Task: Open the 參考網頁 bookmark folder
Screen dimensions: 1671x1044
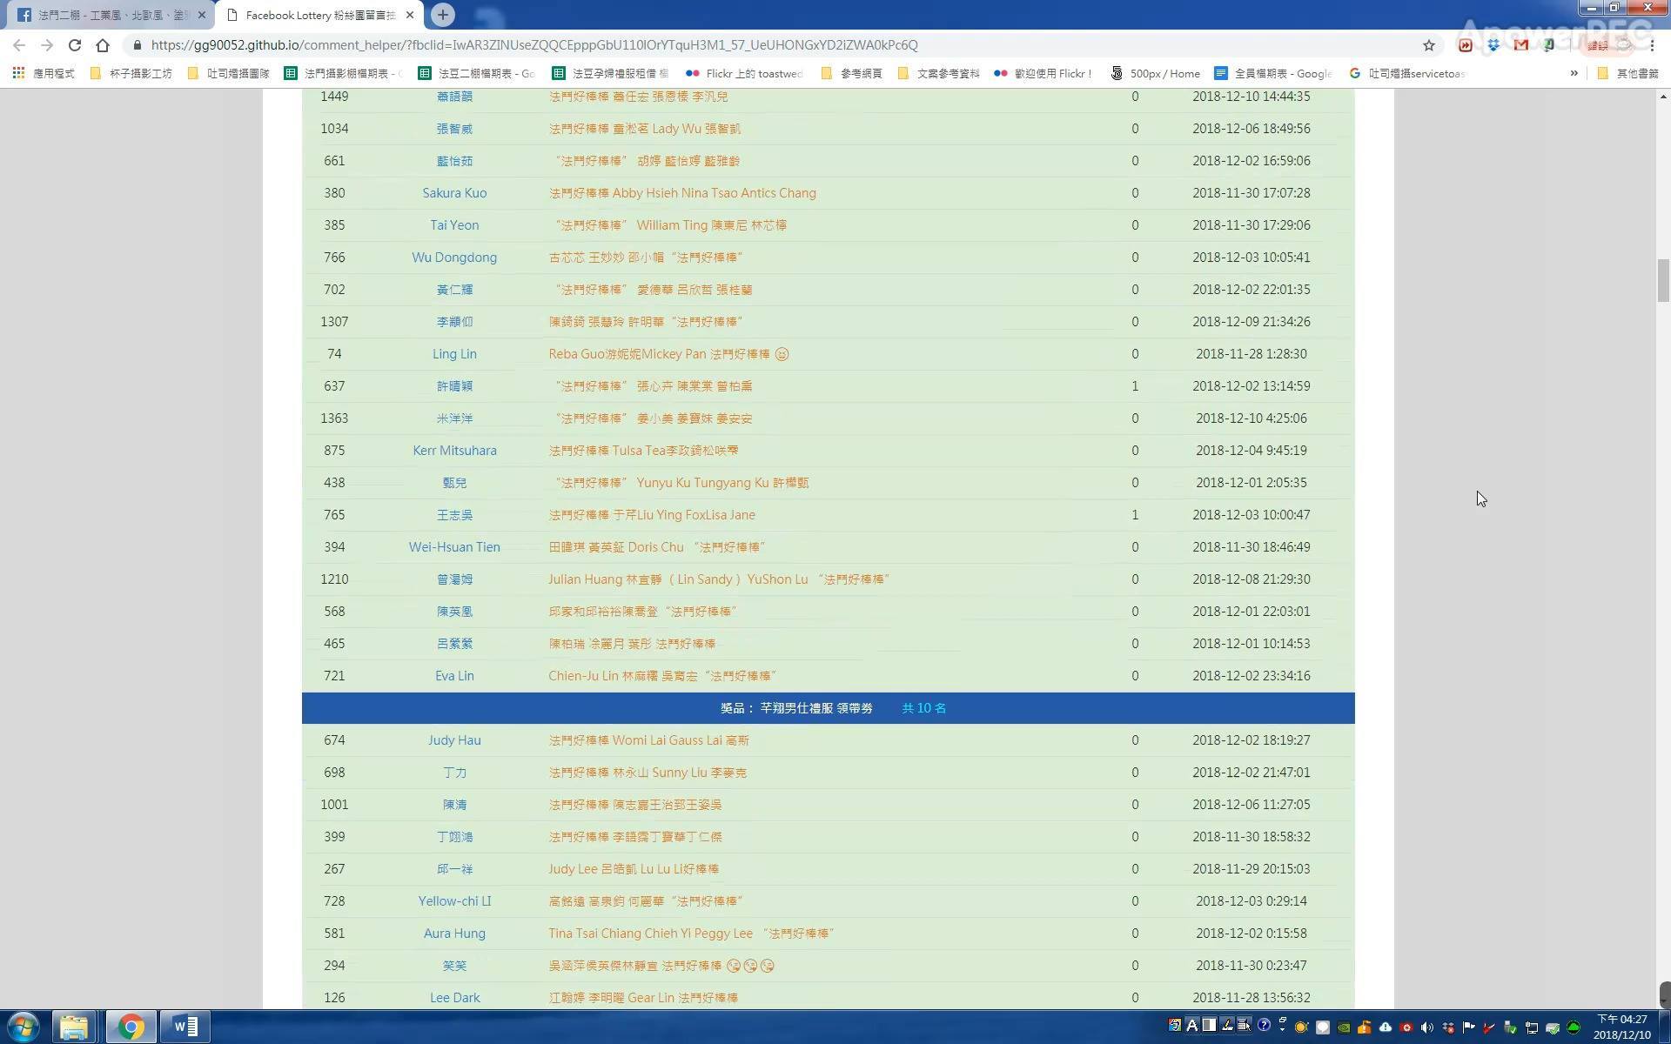Action: (852, 74)
